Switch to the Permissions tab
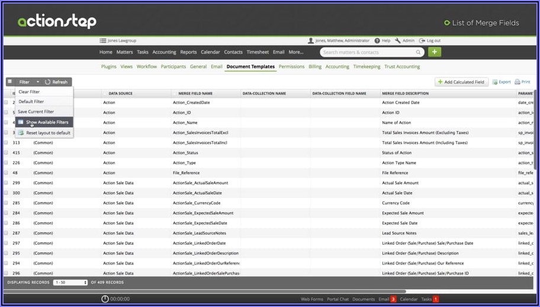This screenshot has height=307, width=540. (x=291, y=67)
